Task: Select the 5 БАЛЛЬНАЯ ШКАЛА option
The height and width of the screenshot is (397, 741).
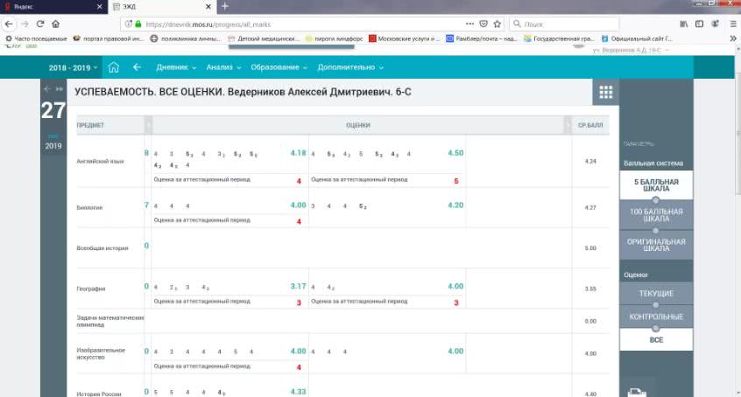Action: tap(656, 185)
